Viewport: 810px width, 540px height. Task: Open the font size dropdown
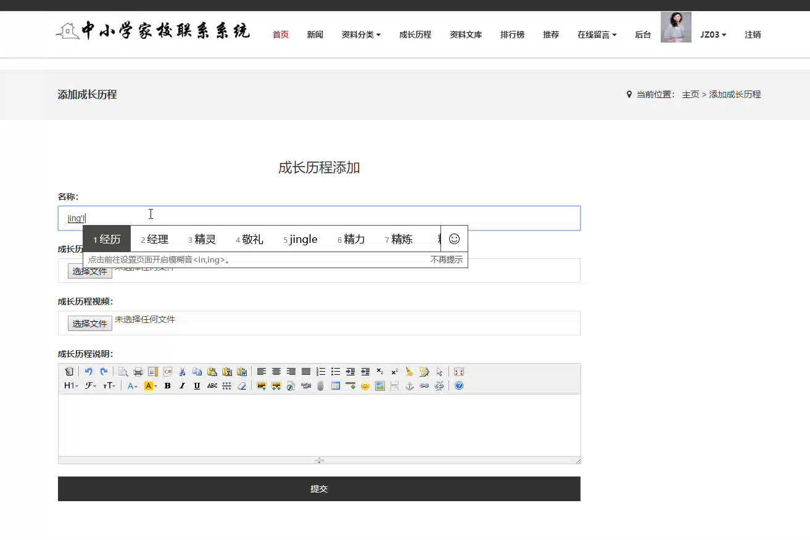[109, 386]
